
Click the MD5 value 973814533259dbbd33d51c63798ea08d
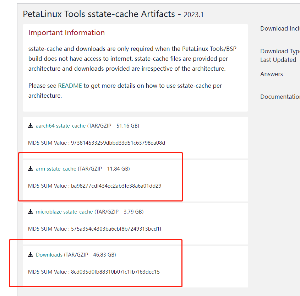click(118, 143)
